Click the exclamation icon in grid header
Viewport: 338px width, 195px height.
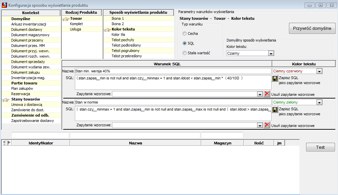[x=4, y=143]
